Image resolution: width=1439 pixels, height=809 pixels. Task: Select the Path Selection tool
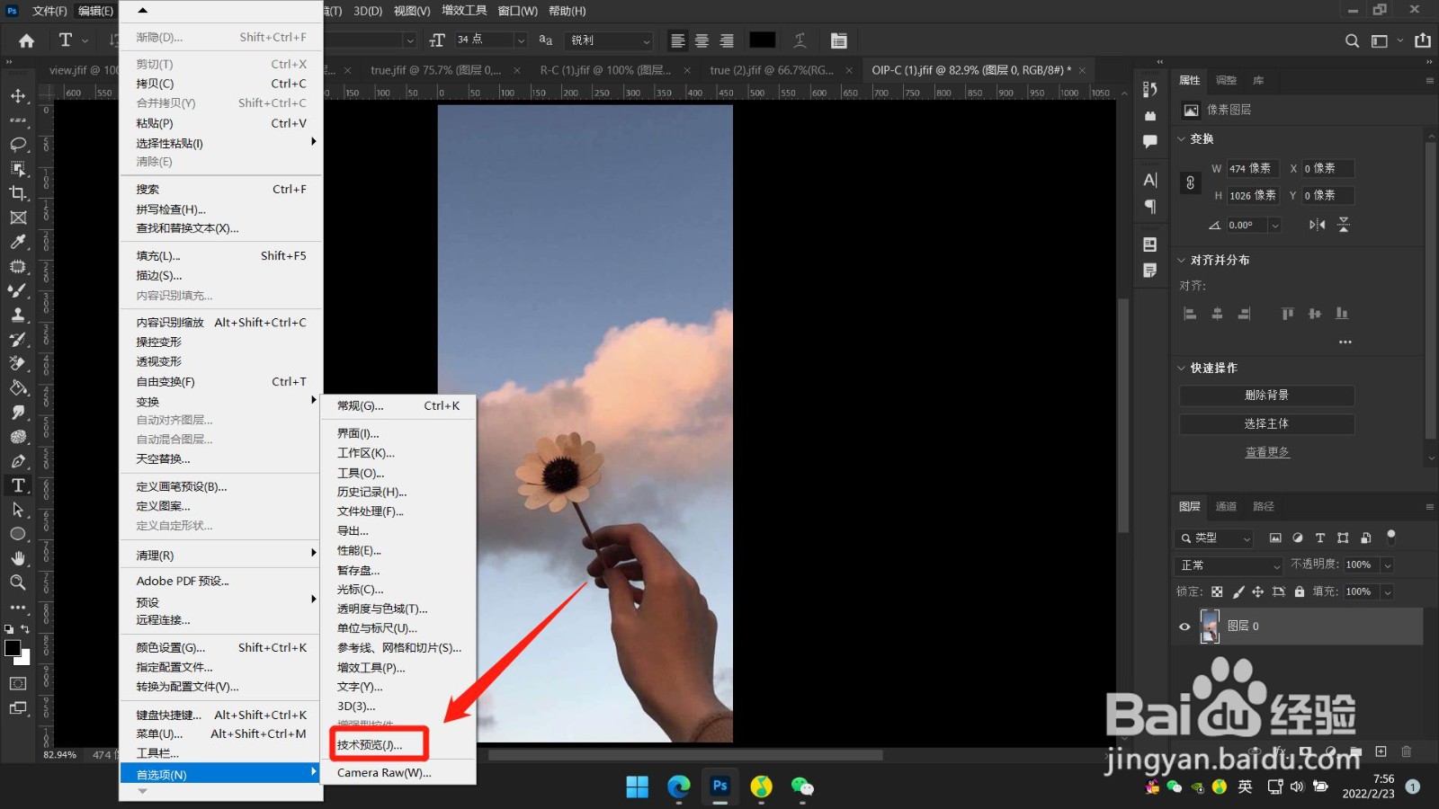coord(18,510)
